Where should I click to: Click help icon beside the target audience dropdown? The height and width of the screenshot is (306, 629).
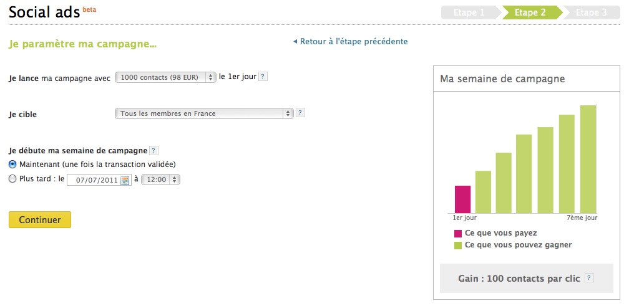tap(300, 113)
